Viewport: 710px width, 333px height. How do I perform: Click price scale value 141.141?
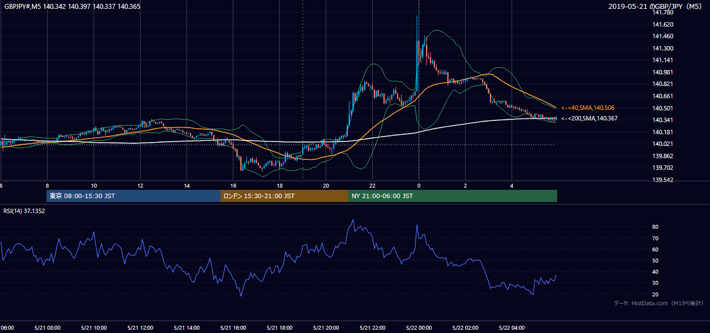[x=662, y=60]
